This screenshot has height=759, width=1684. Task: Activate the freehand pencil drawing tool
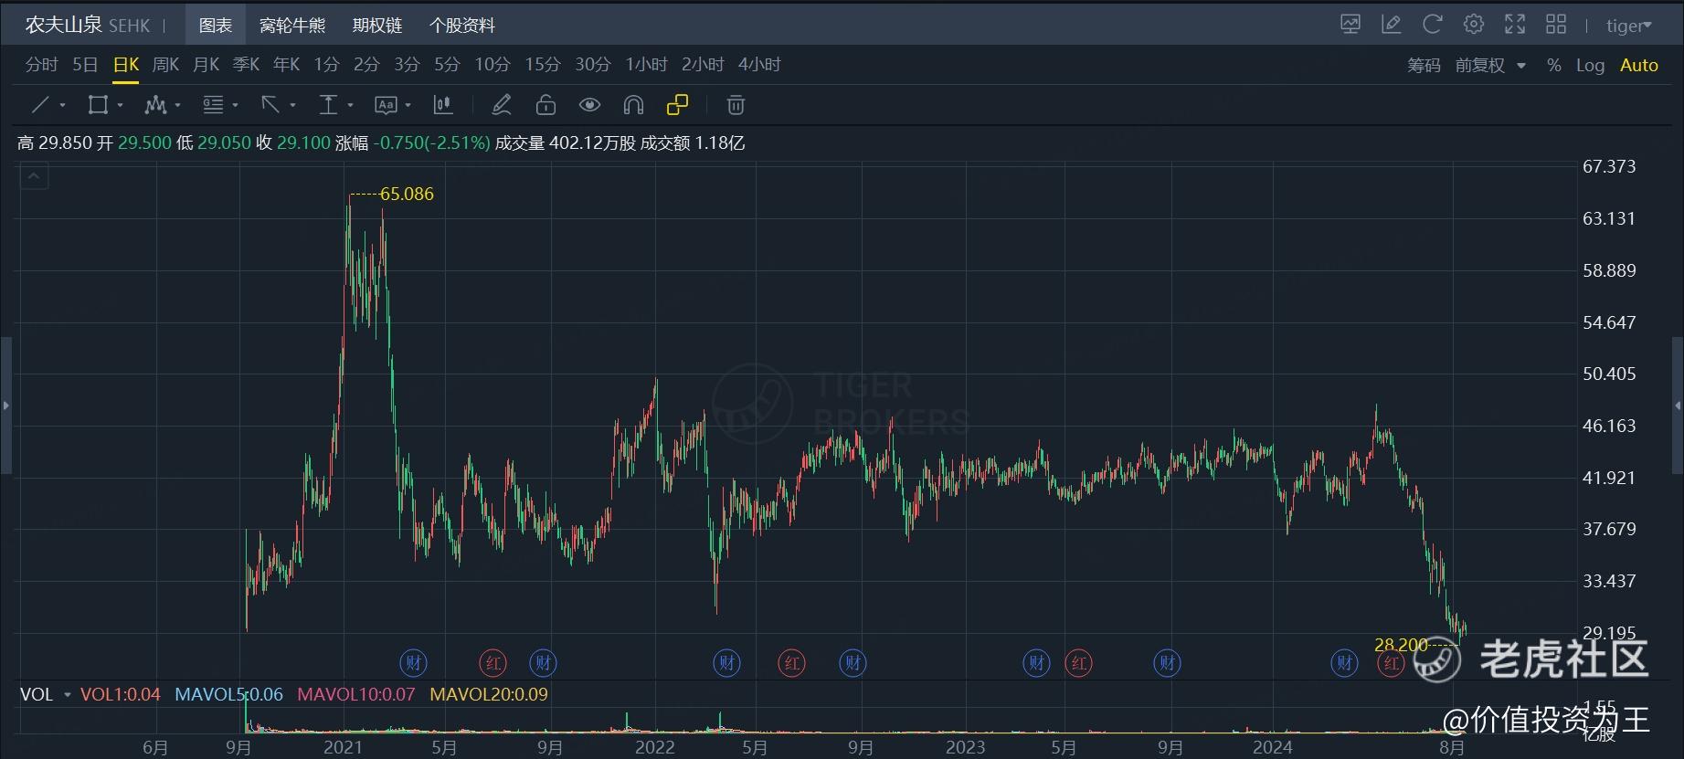pyautogui.click(x=501, y=105)
